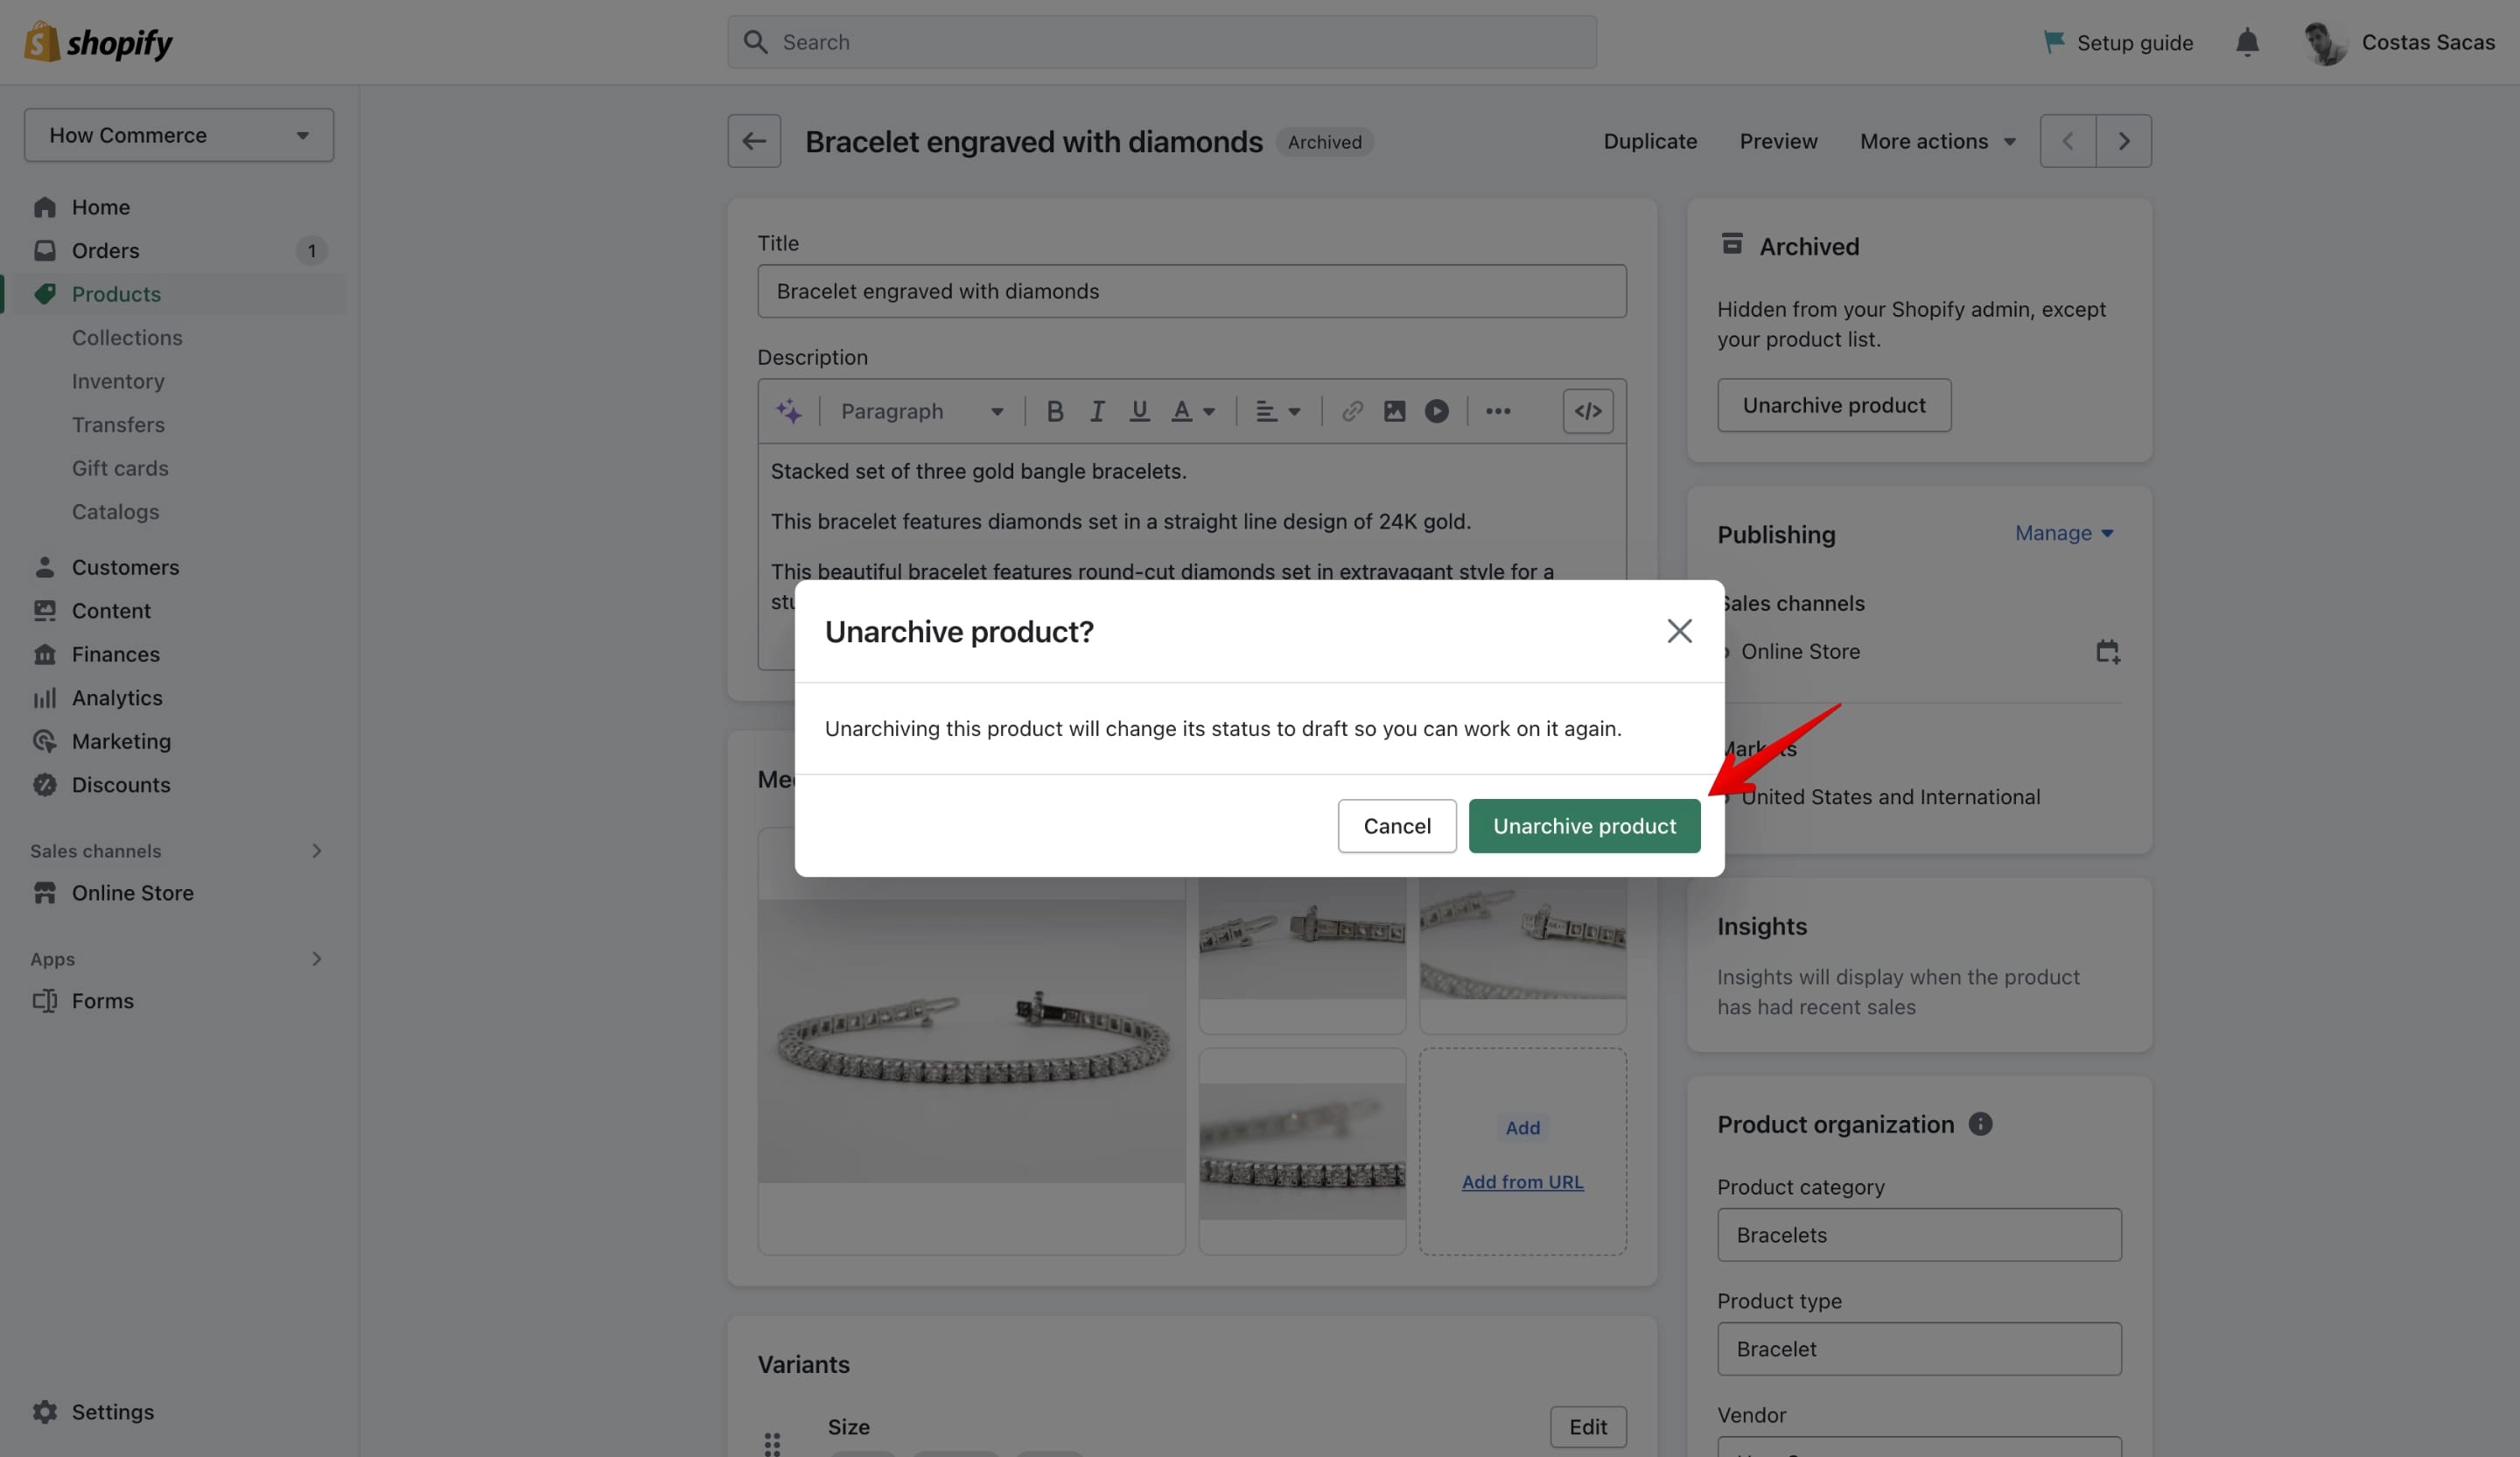Screen dimensions: 2520x1457
Task: Click the Setup guide flag icon
Action: [x=2054, y=42]
